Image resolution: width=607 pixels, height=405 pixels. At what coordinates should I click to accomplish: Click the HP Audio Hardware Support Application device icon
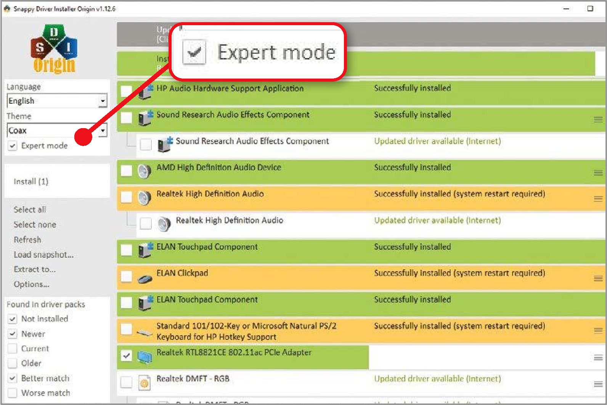coord(145,92)
